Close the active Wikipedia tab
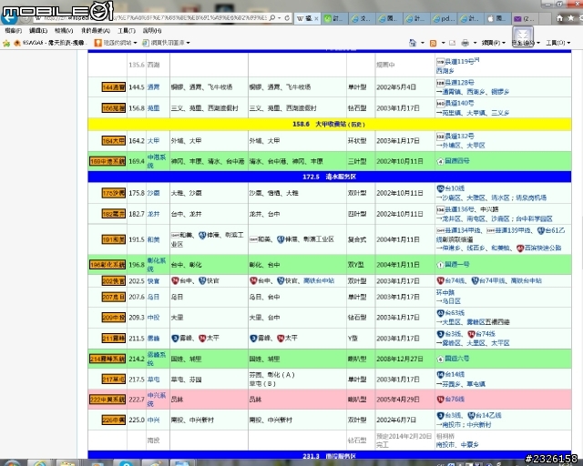 (316, 18)
